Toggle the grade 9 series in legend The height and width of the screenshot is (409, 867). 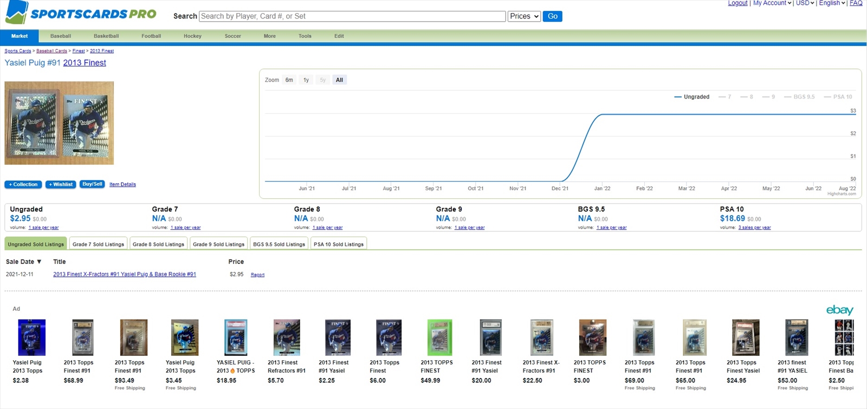coord(768,97)
